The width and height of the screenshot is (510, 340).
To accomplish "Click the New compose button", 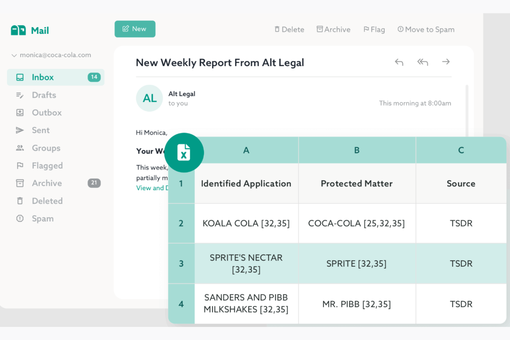I will pos(135,29).
